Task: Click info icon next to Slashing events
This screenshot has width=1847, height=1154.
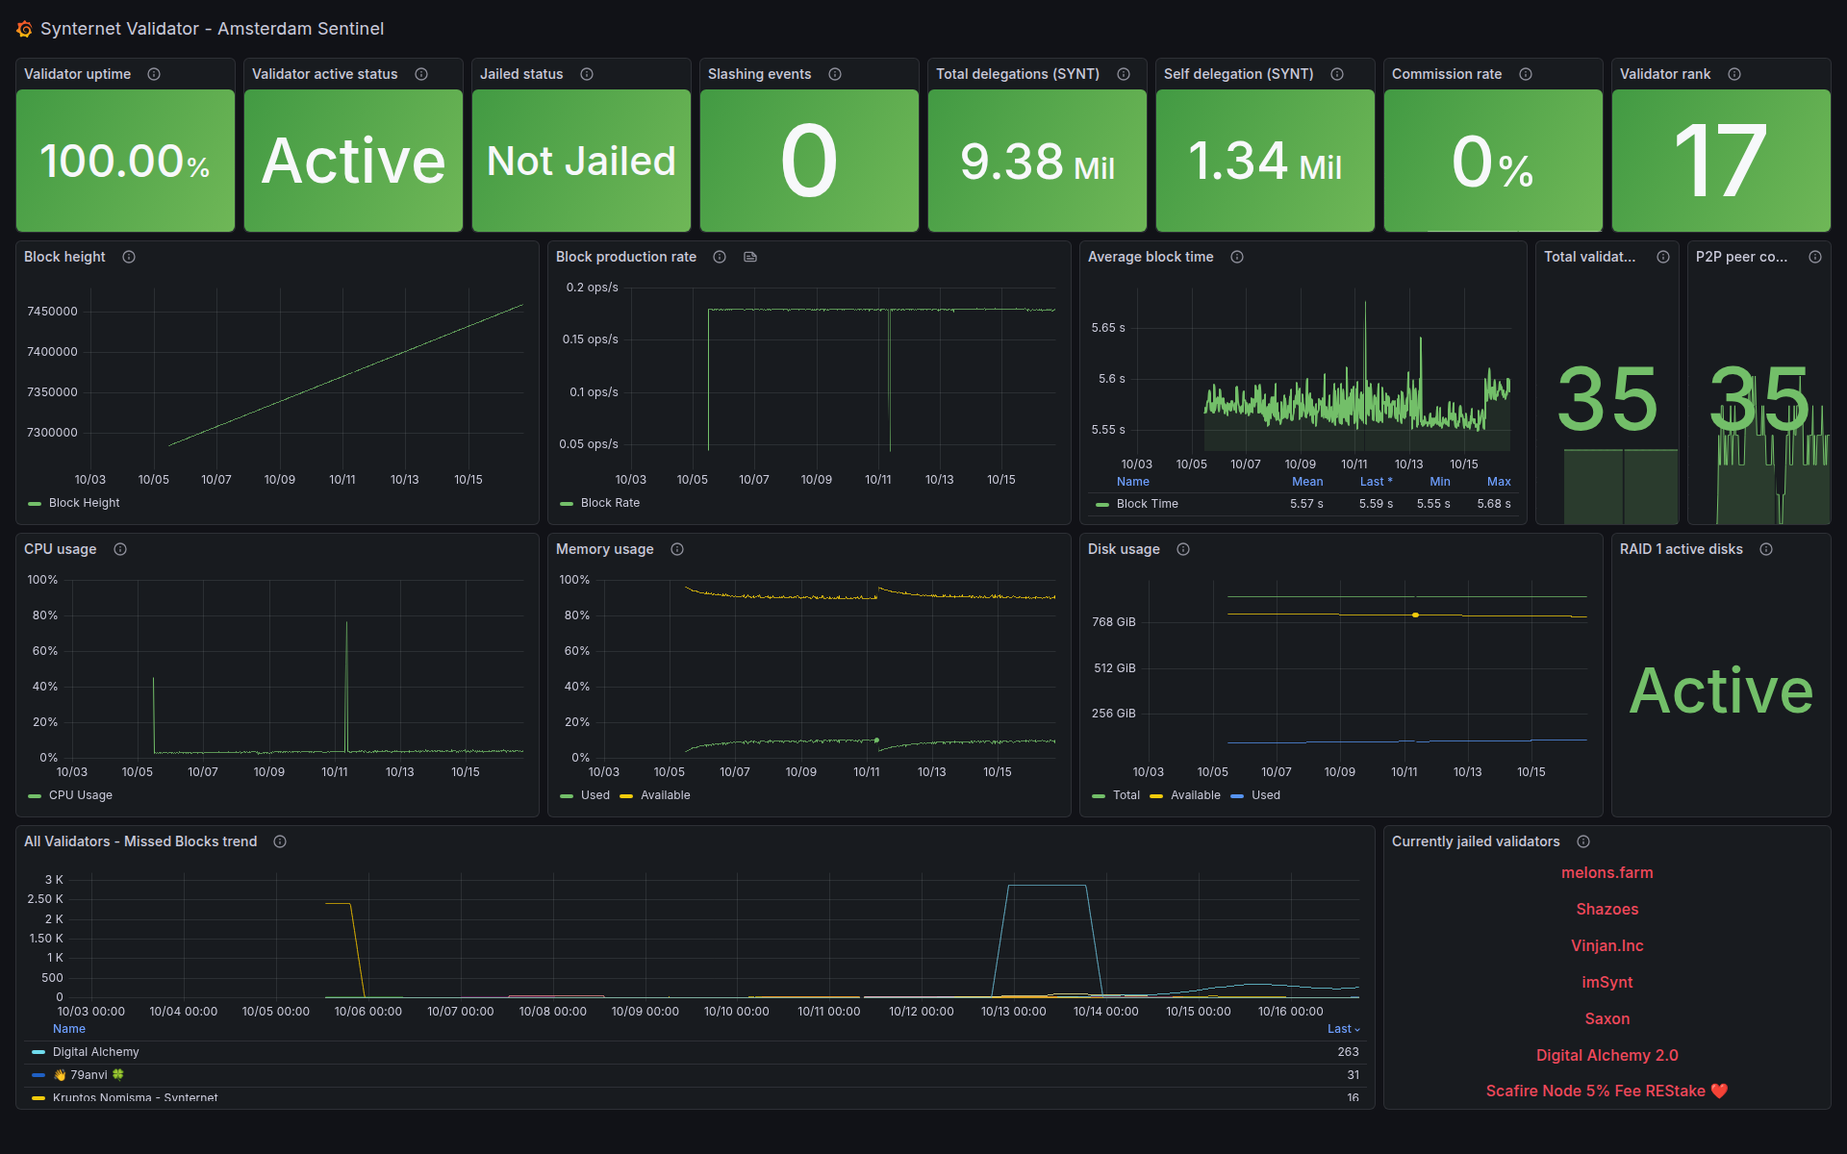Action: pyautogui.click(x=835, y=74)
